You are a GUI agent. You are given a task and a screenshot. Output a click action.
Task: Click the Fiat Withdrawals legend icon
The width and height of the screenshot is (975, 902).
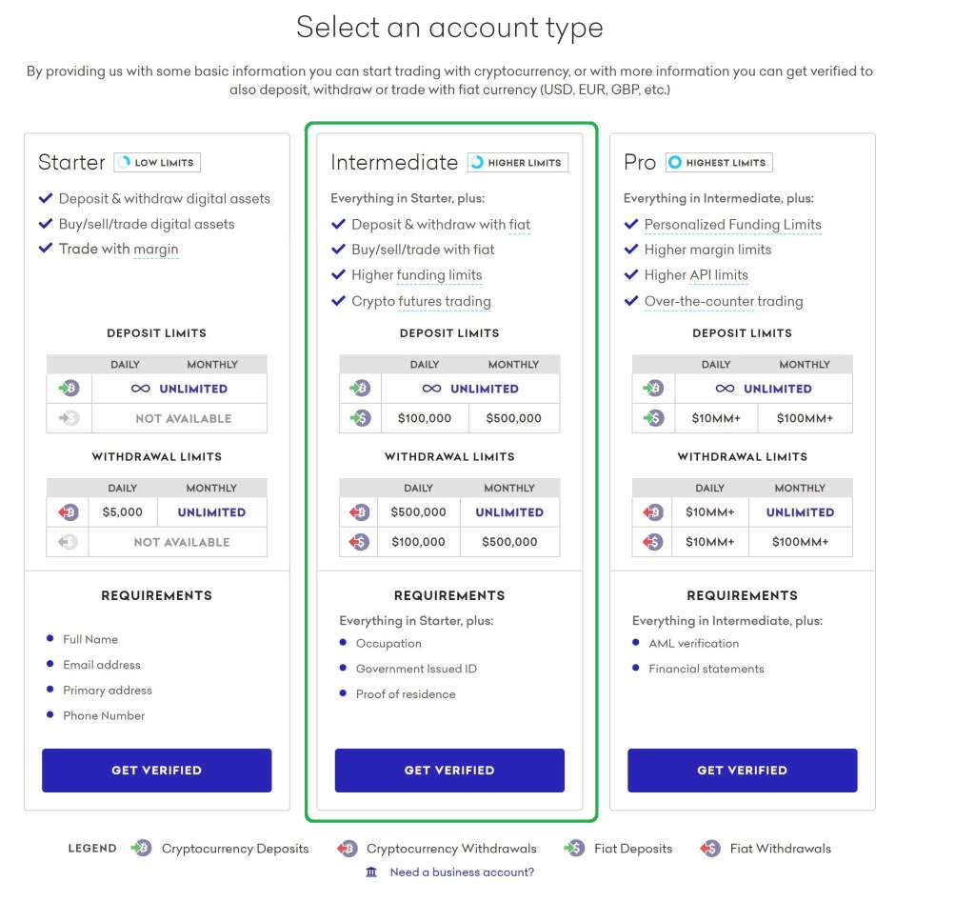click(709, 849)
